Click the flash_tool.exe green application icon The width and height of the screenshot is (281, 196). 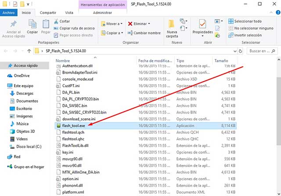[58, 126]
